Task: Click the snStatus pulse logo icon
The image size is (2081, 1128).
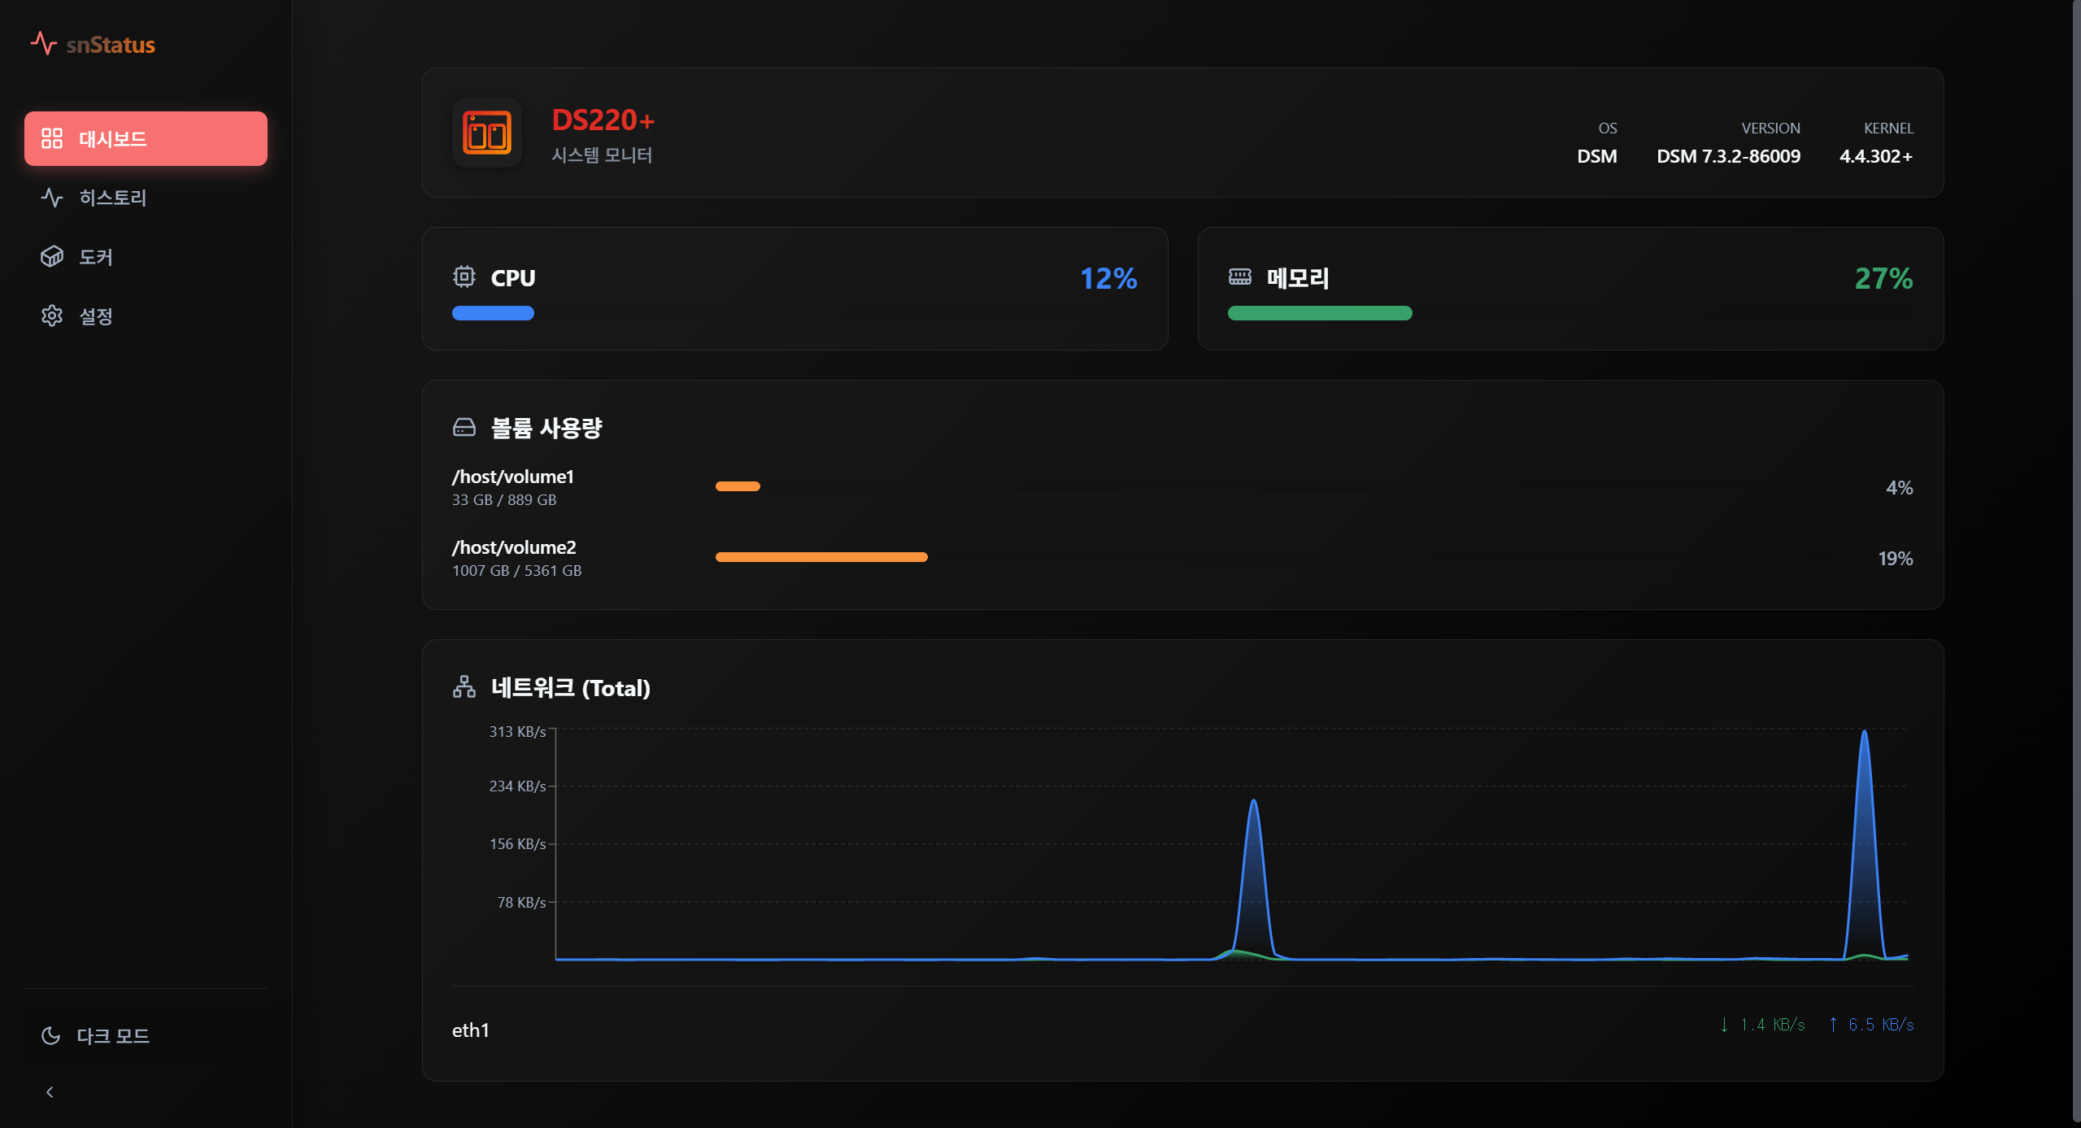Action: (x=43, y=43)
